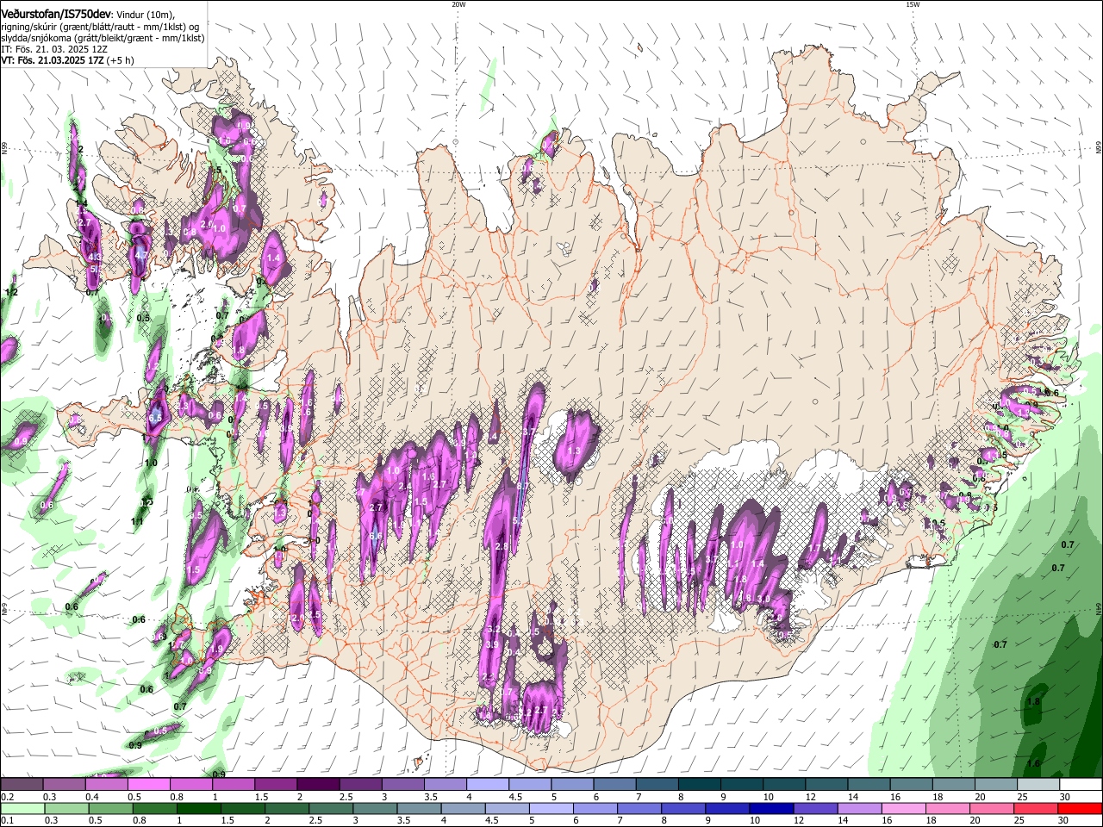The image size is (1103, 827).
Task: Select the dark teal 8 snow legend swatch
Action: [x=700, y=784]
